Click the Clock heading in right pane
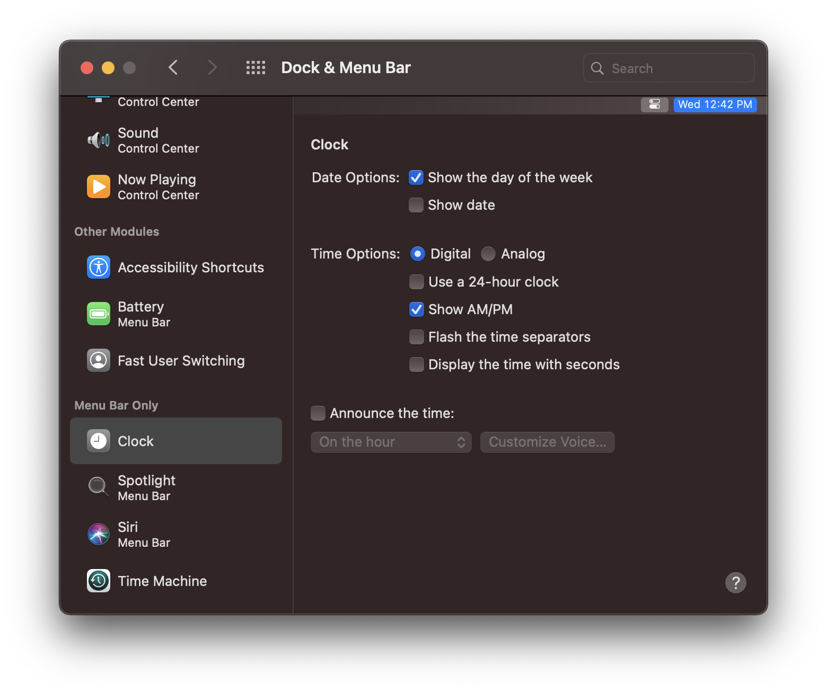The width and height of the screenshot is (827, 693). pos(330,145)
